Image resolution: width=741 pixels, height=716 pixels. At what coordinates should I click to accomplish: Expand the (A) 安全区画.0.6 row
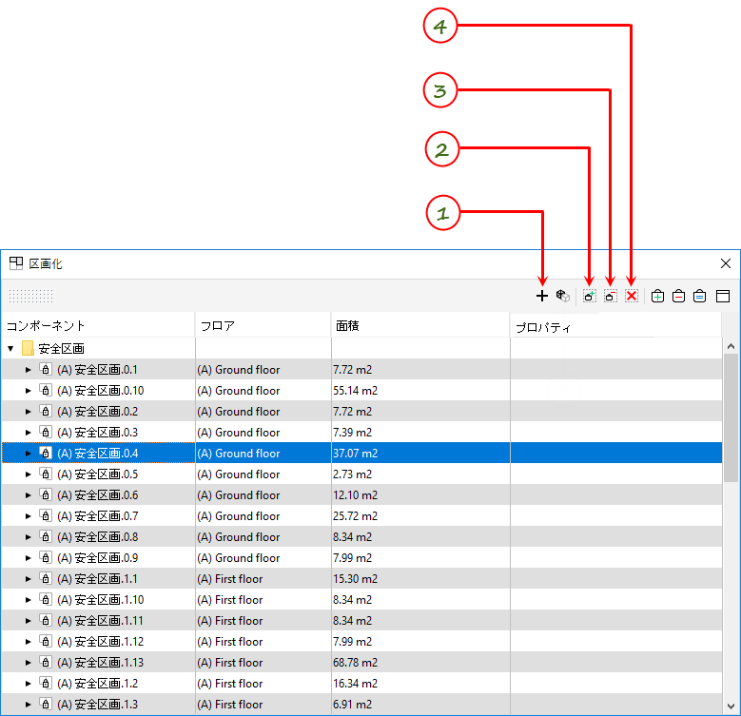pos(28,495)
